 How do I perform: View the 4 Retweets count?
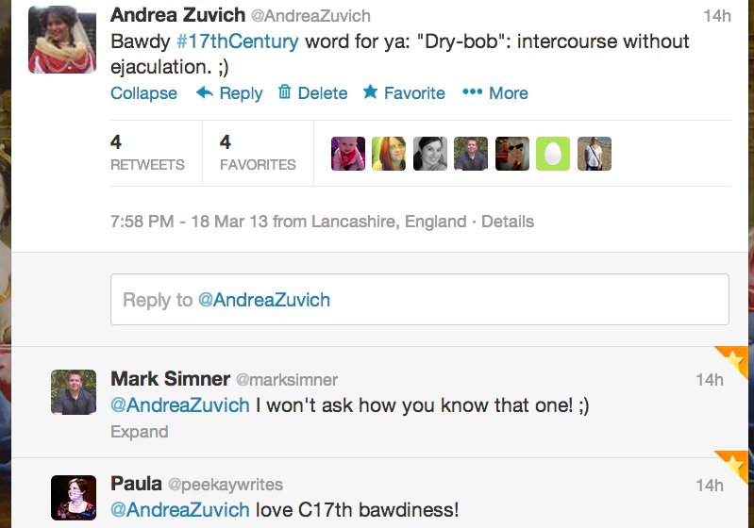tap(147, 153)
